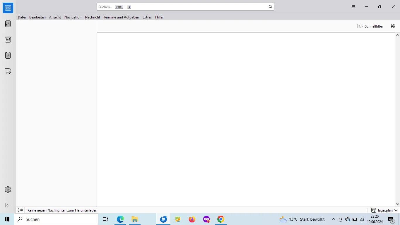This screenshot has width=400, height=225.
Task: Click the search magnifier button
Action: point(271,7)
